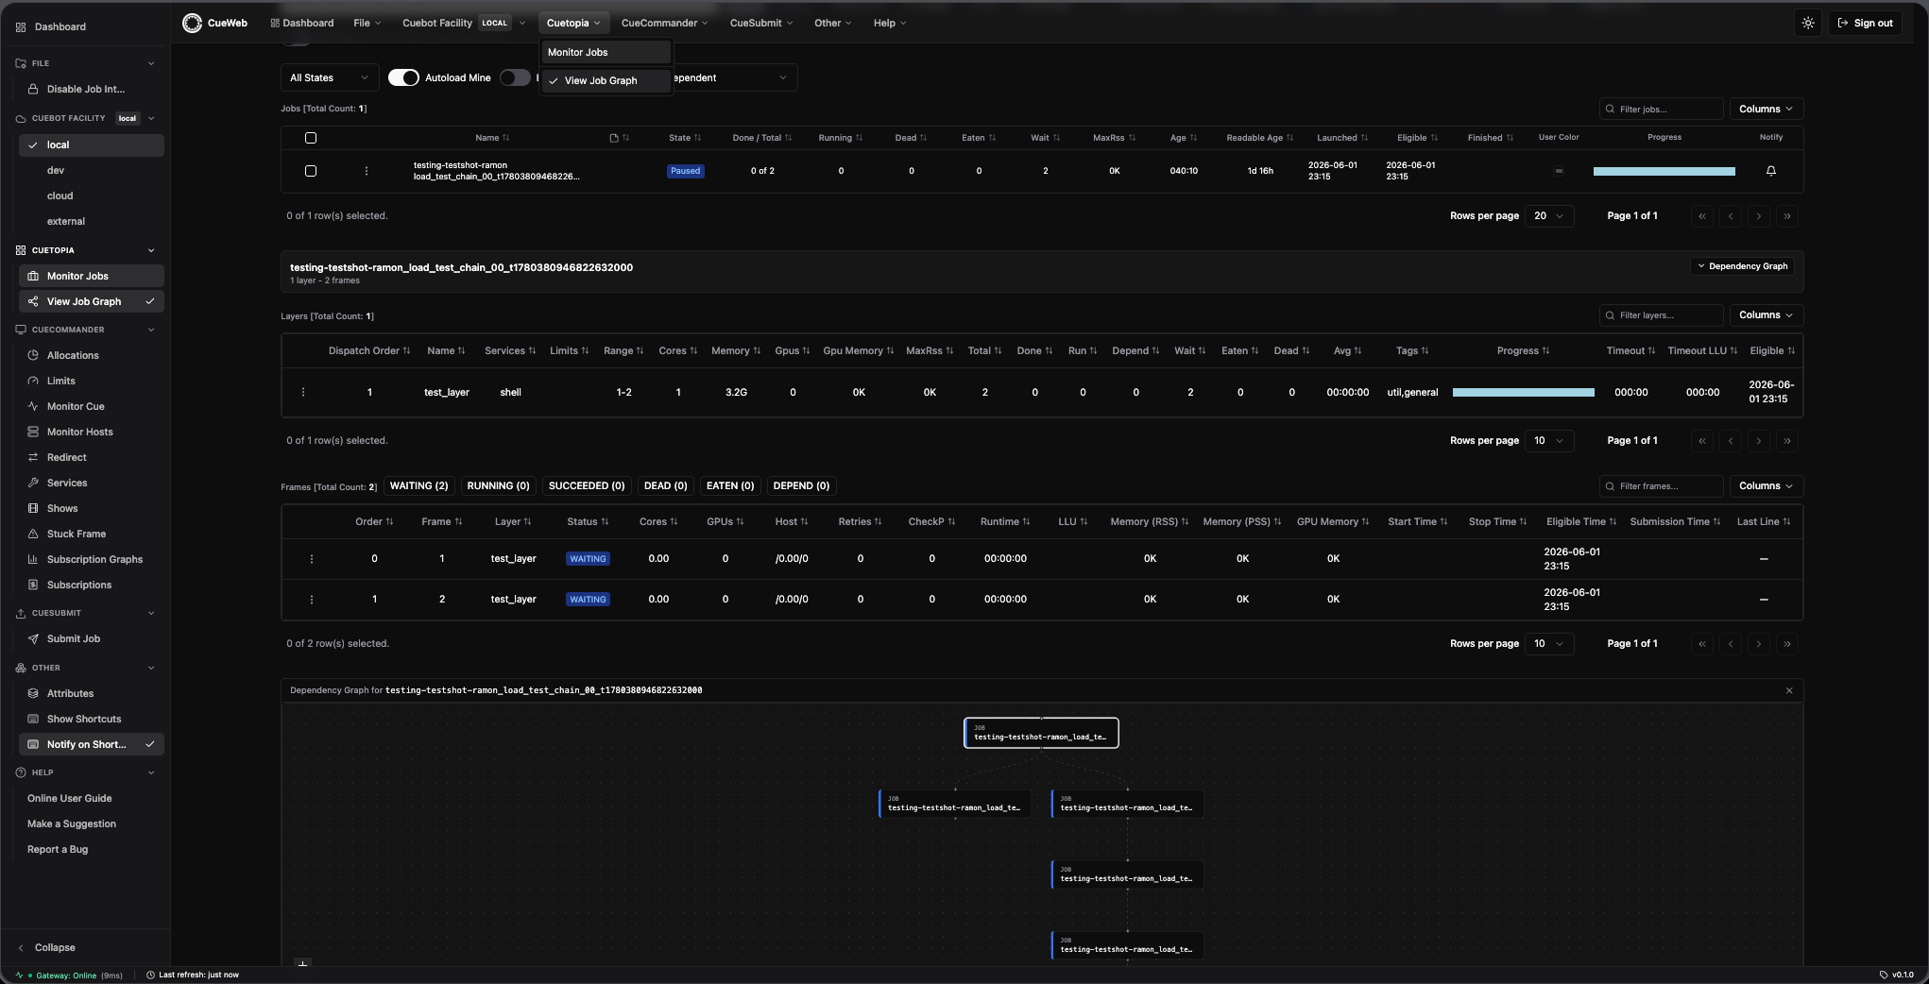The height and width of the screenshot is (984, 1929).
Task: Close the Dependency Graph panel
Action: click(1789, 690)
